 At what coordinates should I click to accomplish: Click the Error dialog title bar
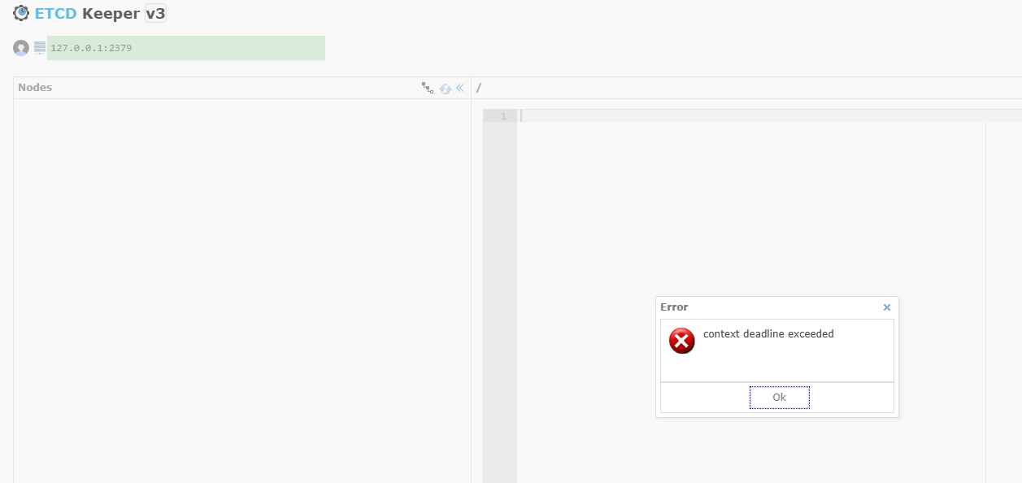(764, 307)
